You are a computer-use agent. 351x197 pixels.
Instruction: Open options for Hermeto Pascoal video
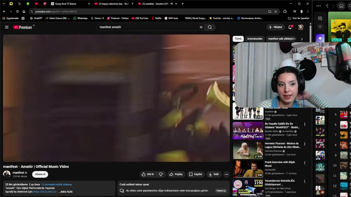[305, 144]
